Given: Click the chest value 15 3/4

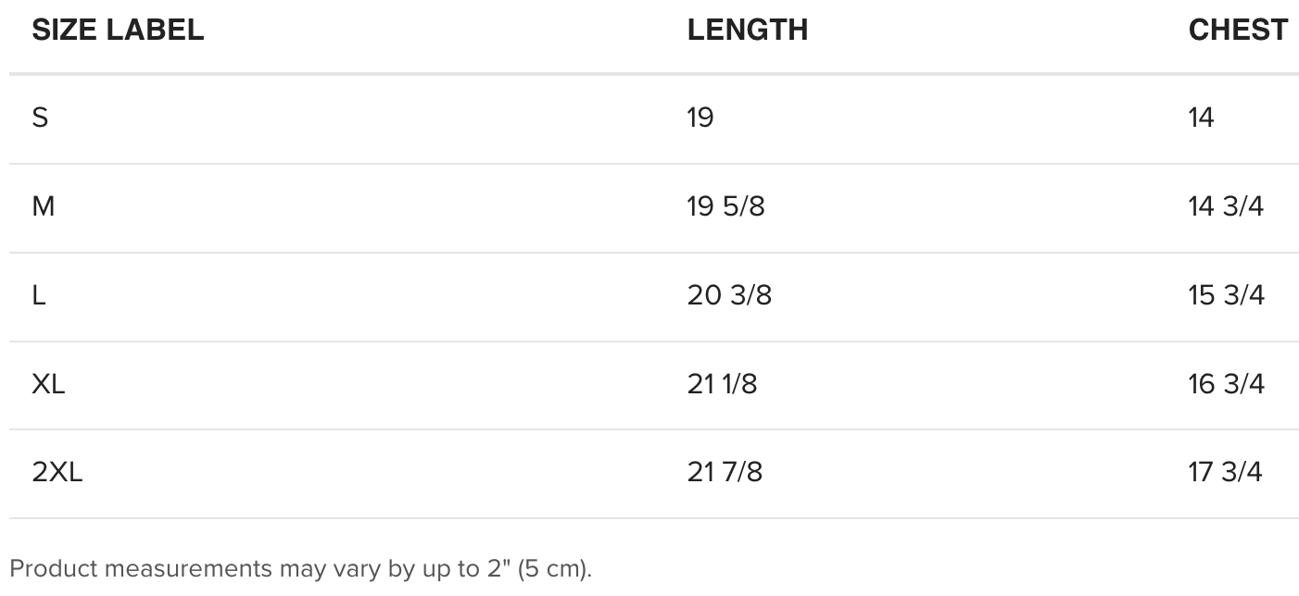Looking at the screenshot, I should [1226, 295].
